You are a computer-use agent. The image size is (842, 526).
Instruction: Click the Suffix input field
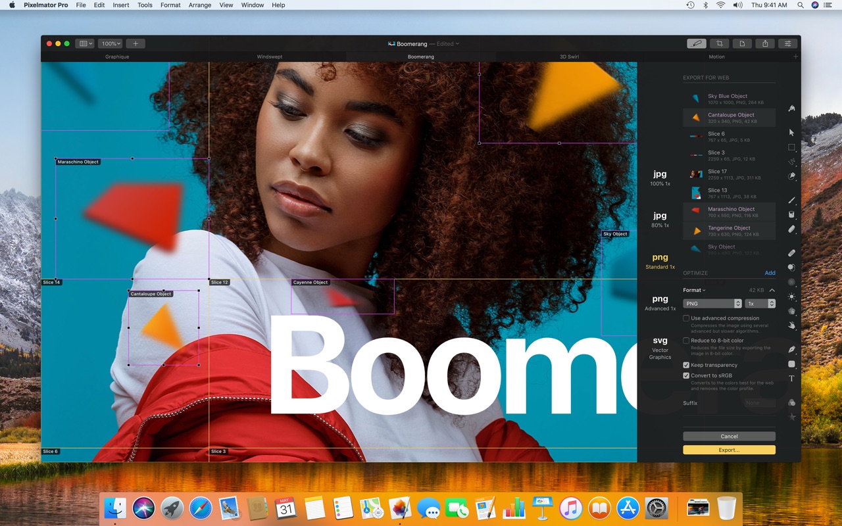[x=756, y=403]
